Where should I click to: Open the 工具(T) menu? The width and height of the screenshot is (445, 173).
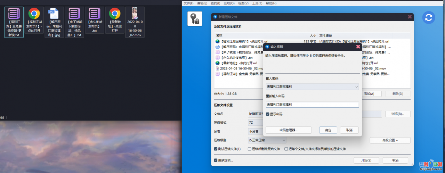coord(257,3)
